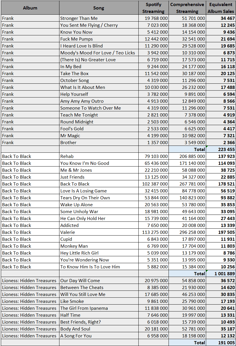Click the Back To Black song title cell
Screen dimensions: 236x346
point(99,184)
